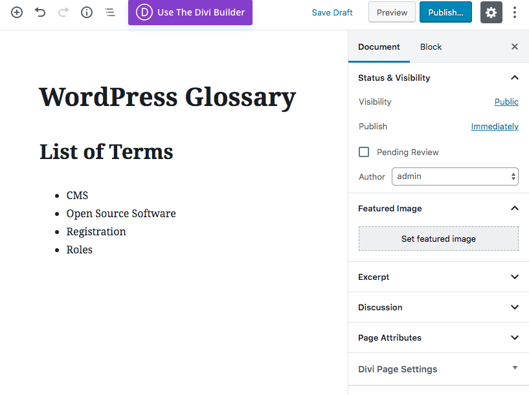Collapse the Status & Visibility section

515,78
